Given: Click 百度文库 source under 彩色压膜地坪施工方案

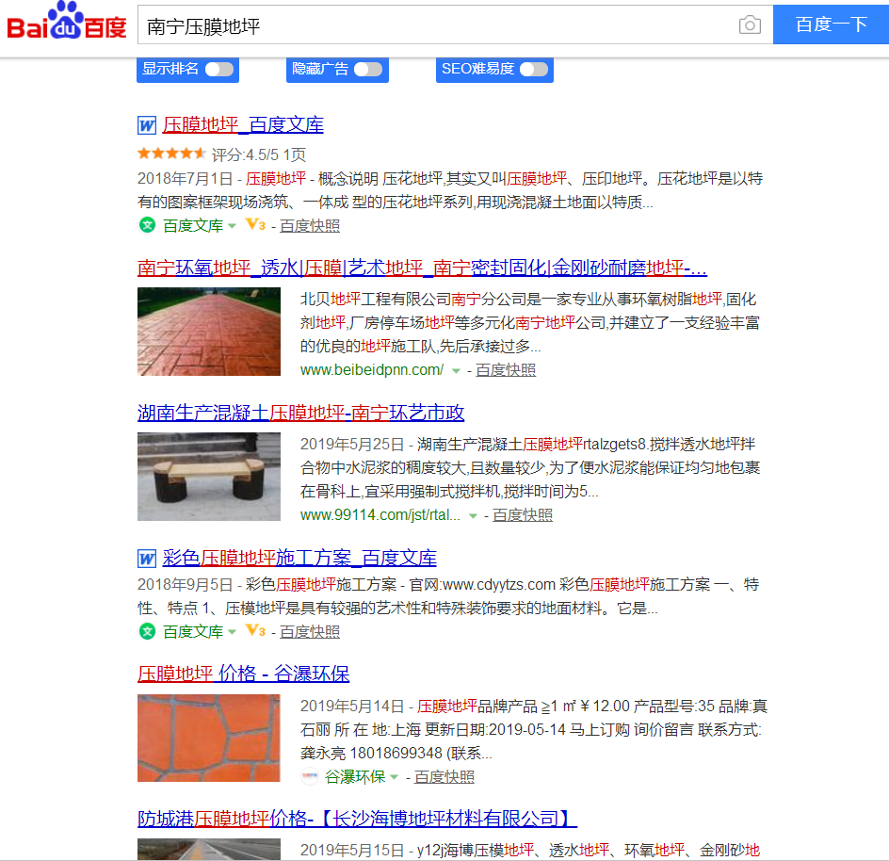Looking at the screenshot, I should [193, 632].
